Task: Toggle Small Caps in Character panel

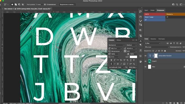Action: click(121, 60)
